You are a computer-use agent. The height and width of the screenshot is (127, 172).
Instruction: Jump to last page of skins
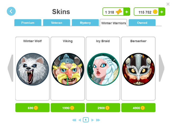pyautogui.click(x=98, y=120)
